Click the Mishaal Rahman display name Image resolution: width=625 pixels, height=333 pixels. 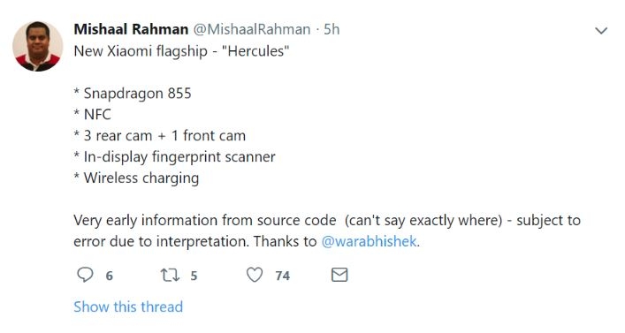[x=131, y=29]
